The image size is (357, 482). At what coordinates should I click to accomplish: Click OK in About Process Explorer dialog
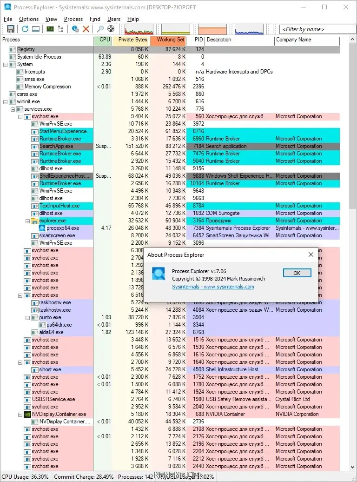click(297, 273)
